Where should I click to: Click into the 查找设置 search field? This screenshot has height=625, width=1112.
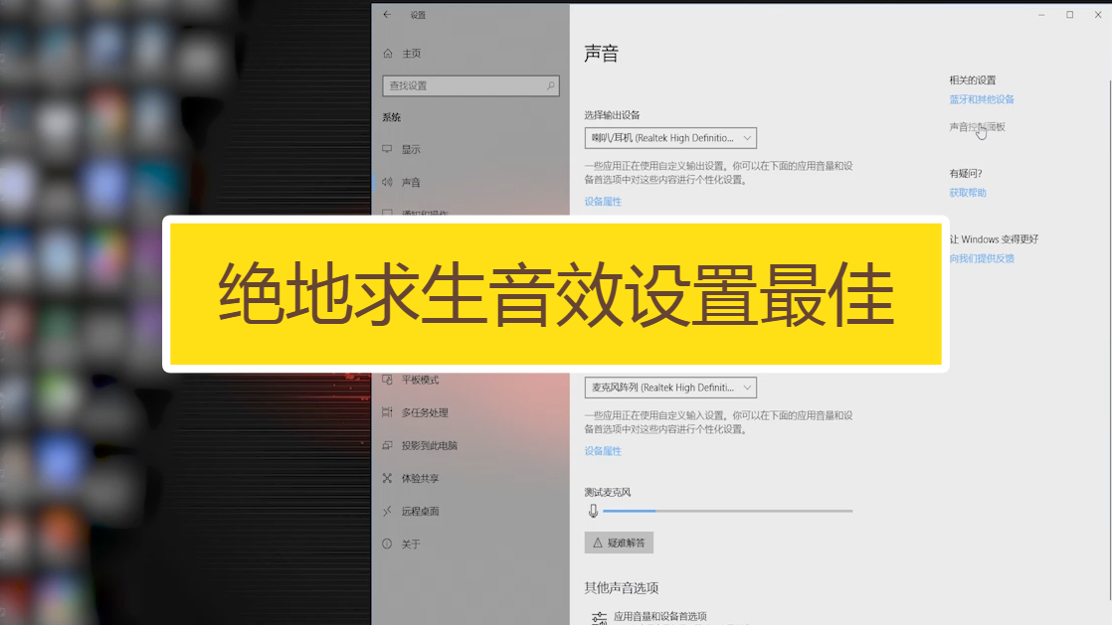tap(470, 85)
